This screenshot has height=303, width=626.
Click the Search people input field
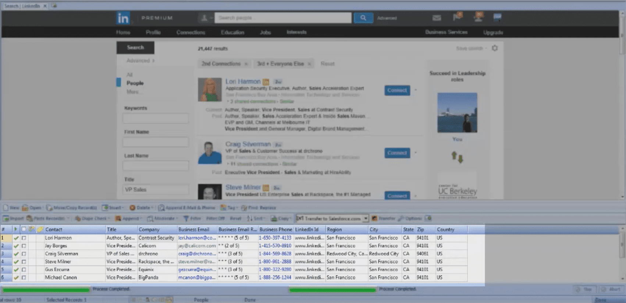[283, 18]
